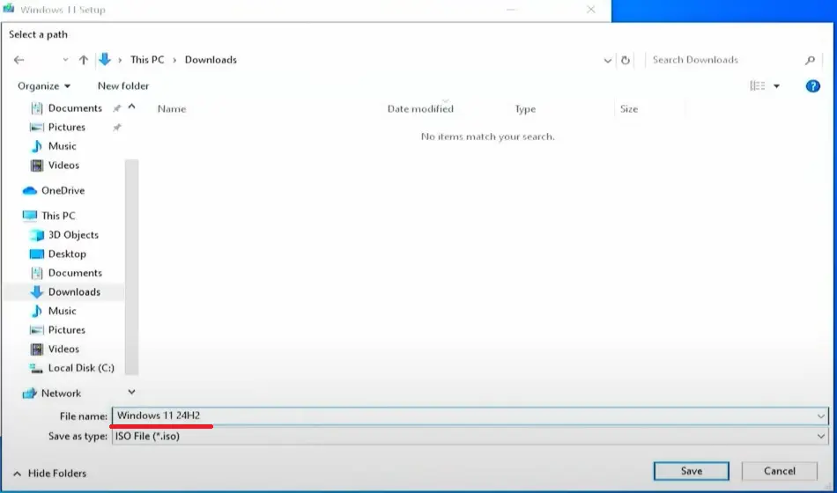Cancel the save dialog
This screenshot has width=837, height=493.
(x=780, y=471)
